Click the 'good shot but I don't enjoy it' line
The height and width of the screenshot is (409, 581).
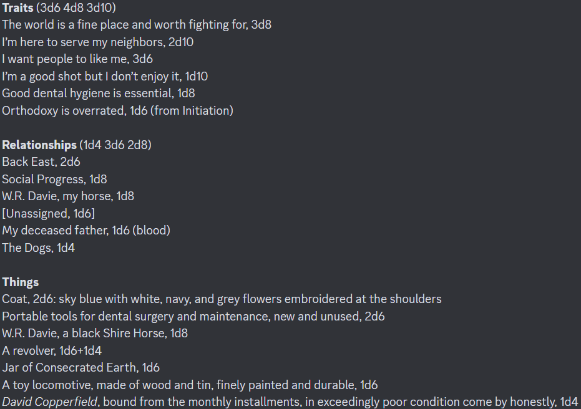tap(105, 76)
